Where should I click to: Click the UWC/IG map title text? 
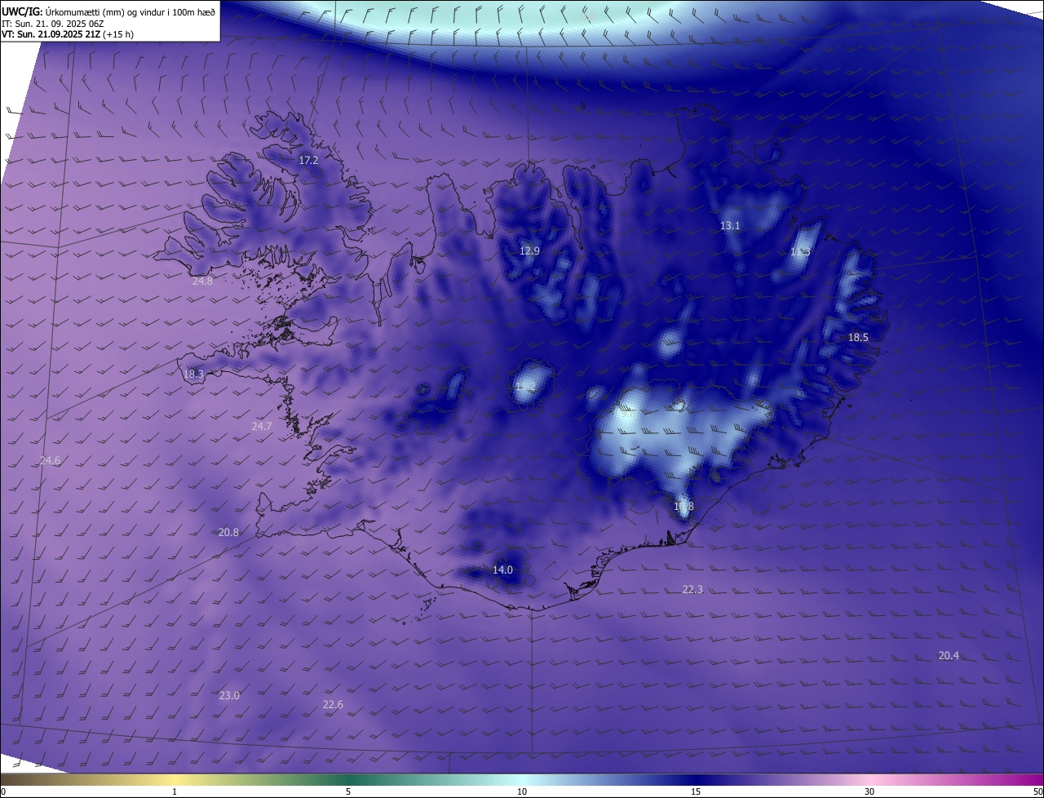point(108,11)
